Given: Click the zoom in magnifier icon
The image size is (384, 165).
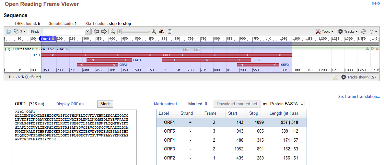Looking at the screenshot, I should tap(154, 31).
